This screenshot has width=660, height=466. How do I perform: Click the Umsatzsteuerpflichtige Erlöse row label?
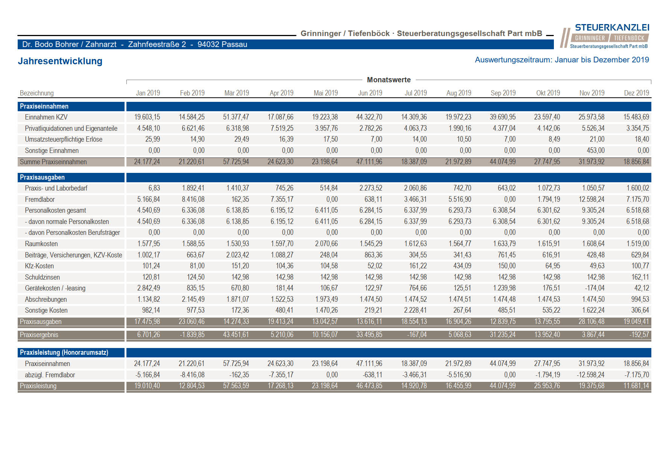pyautogui.click(x=64, y=139)
